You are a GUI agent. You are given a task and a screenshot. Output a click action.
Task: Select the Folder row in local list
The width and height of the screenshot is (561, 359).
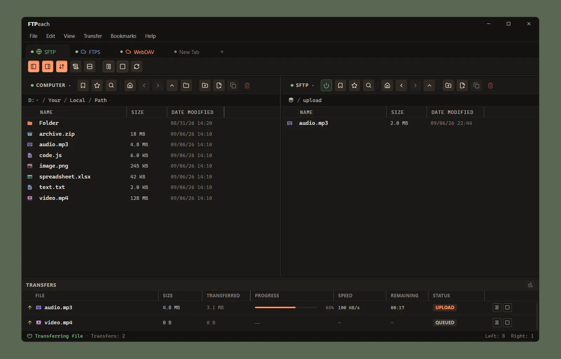(x=151, y=123)
